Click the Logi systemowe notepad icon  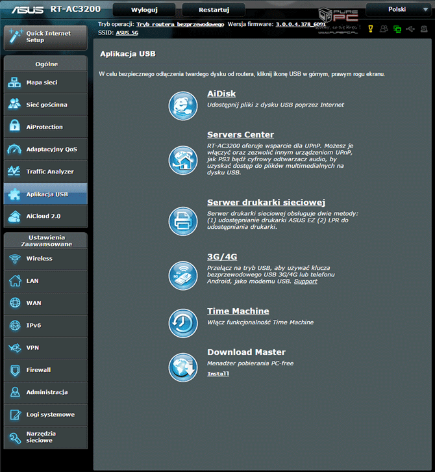click(x=15, y=415)
